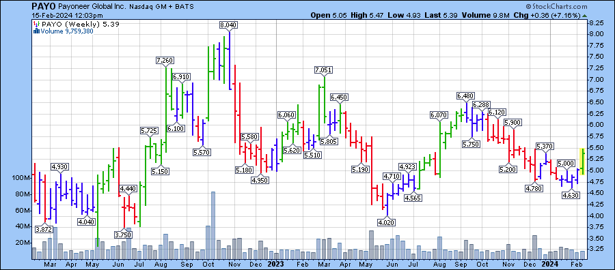The image size is (615, 270).
Task: Click the 8.040 peak price label
Action: [x=229, y=25]
